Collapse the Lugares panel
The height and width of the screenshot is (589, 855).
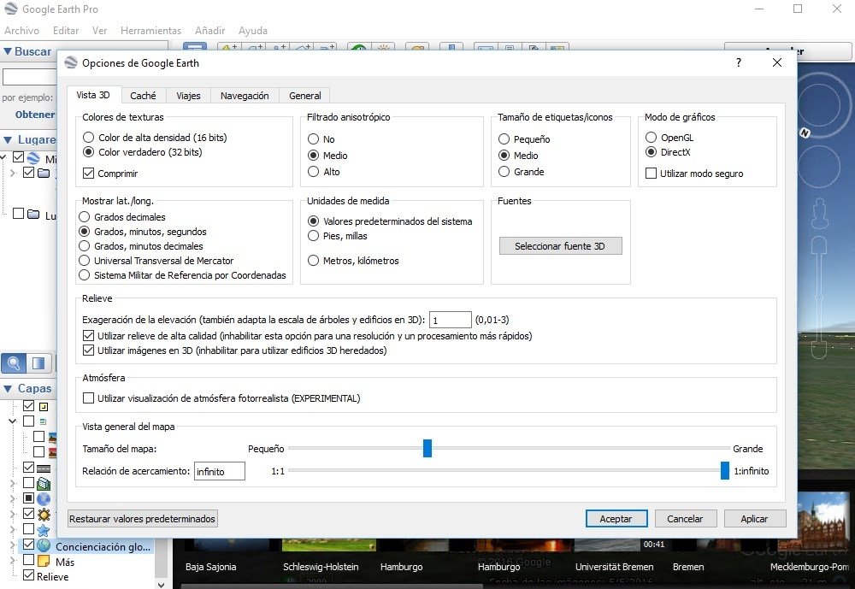8,139
